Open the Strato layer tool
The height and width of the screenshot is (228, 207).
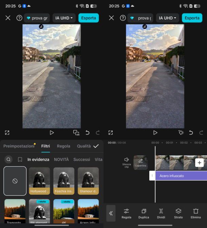178,213
